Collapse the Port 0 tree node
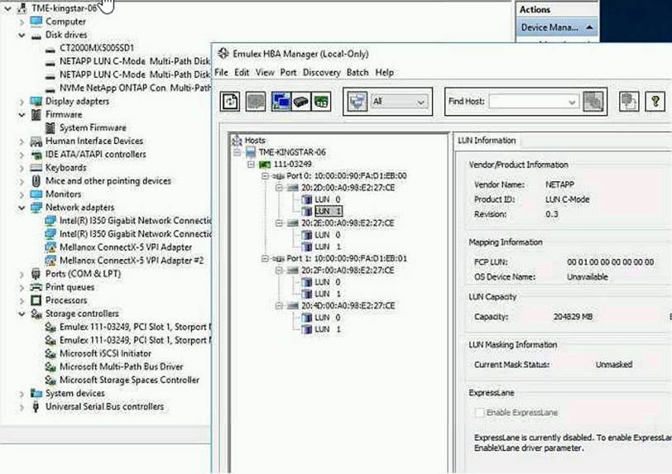 coord(265,175)
